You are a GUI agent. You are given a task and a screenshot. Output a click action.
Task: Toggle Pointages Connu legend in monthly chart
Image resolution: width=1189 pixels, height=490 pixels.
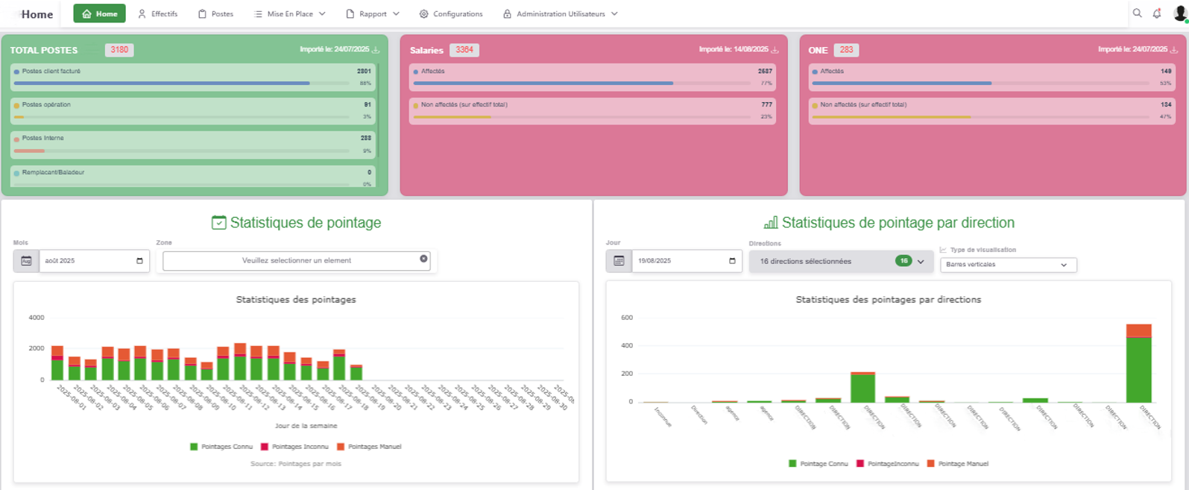coord(221,447)
